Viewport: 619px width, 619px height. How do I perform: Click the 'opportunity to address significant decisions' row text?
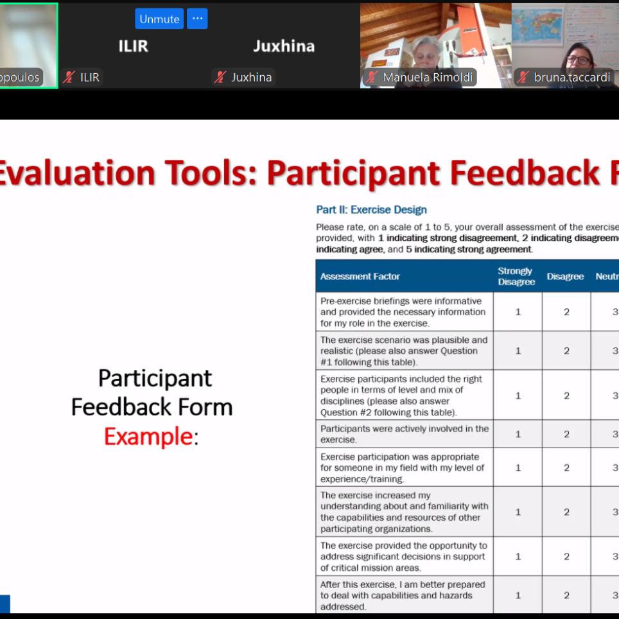tap(404, 557)
